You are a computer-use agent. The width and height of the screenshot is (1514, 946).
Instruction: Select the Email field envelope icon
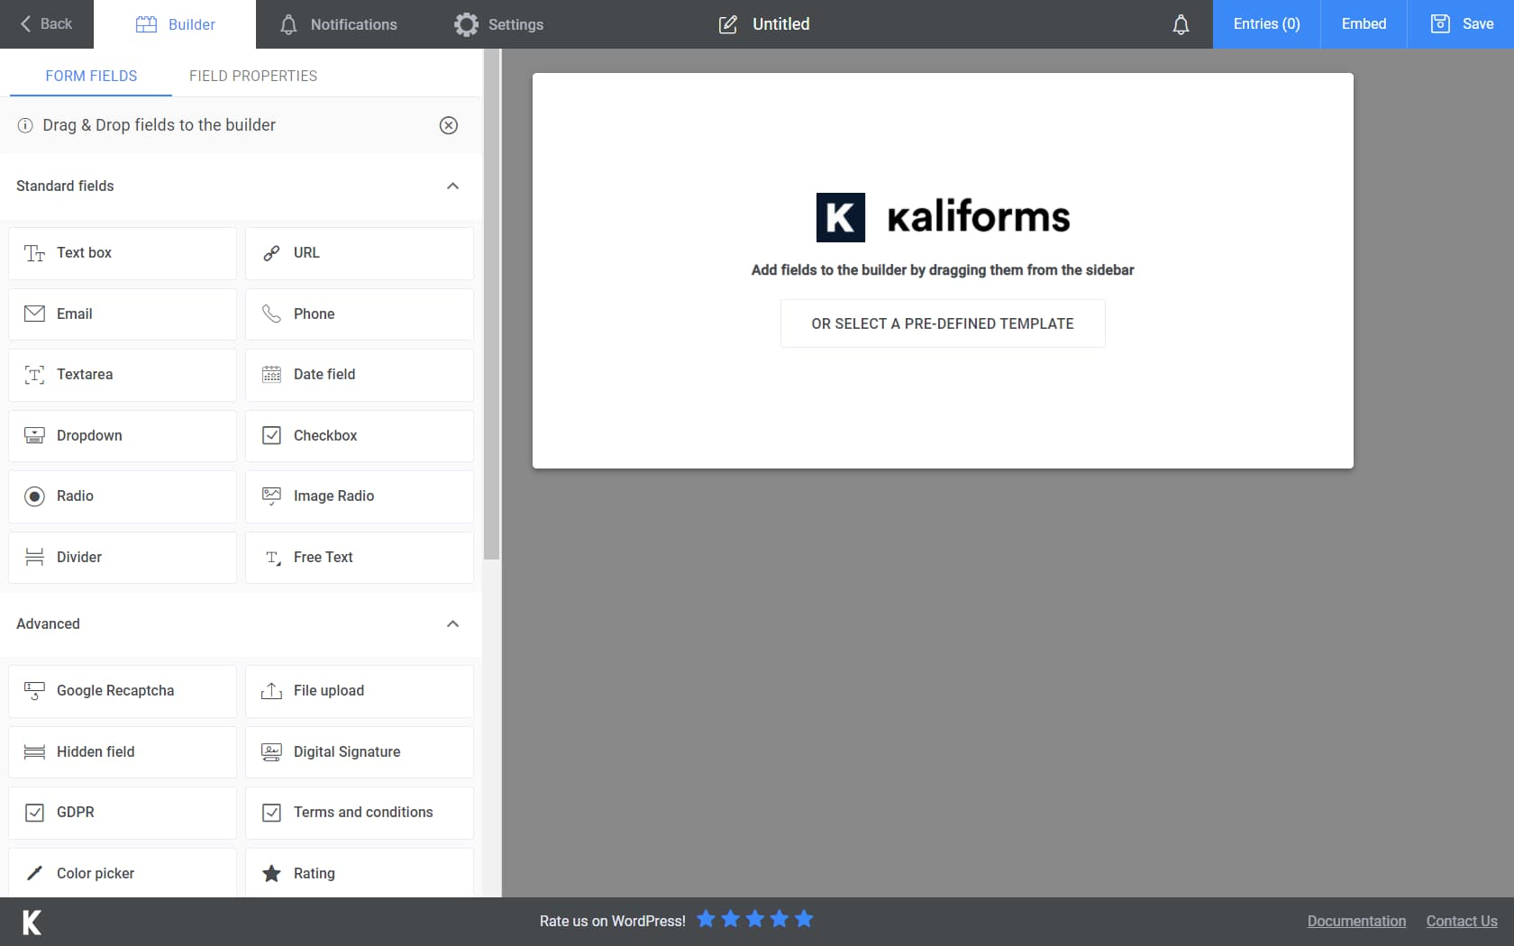click(34, 314)
